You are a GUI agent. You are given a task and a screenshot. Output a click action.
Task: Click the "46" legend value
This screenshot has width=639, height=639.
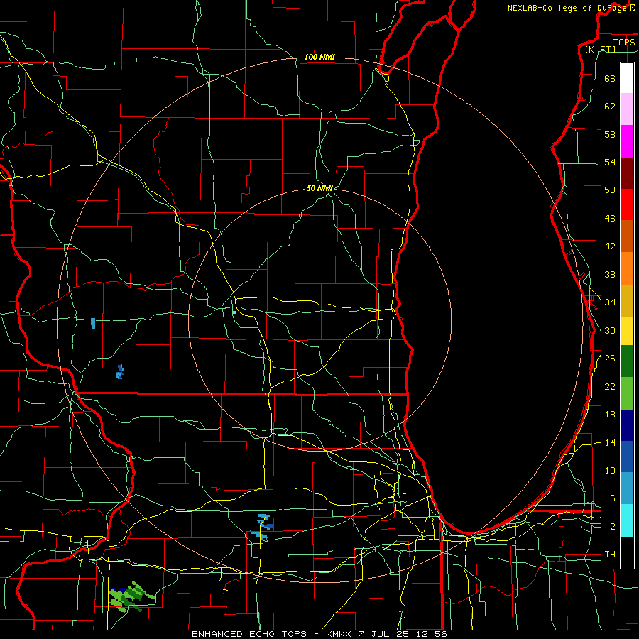click(x=610, y=219)
